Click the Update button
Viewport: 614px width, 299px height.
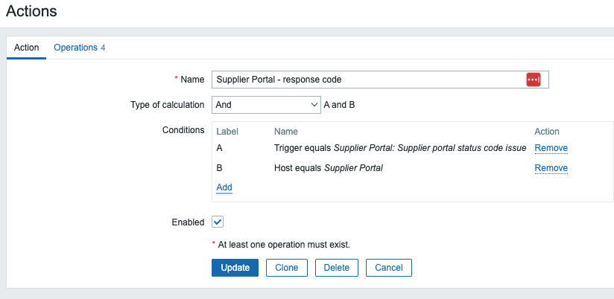coord(235,268)
